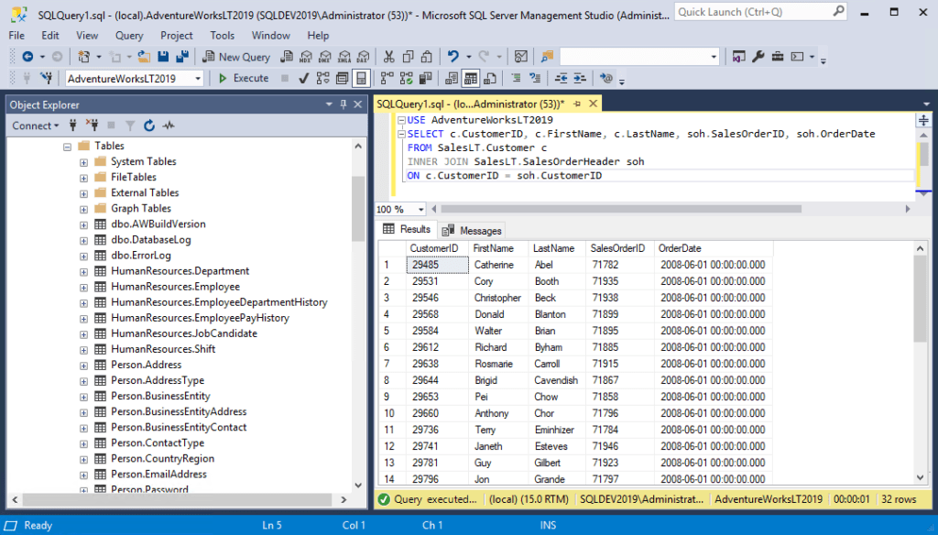Click the Properties wrench icon
Image resolution: width=938 pixels, height=535 pixels.
[x=758, y=57]
